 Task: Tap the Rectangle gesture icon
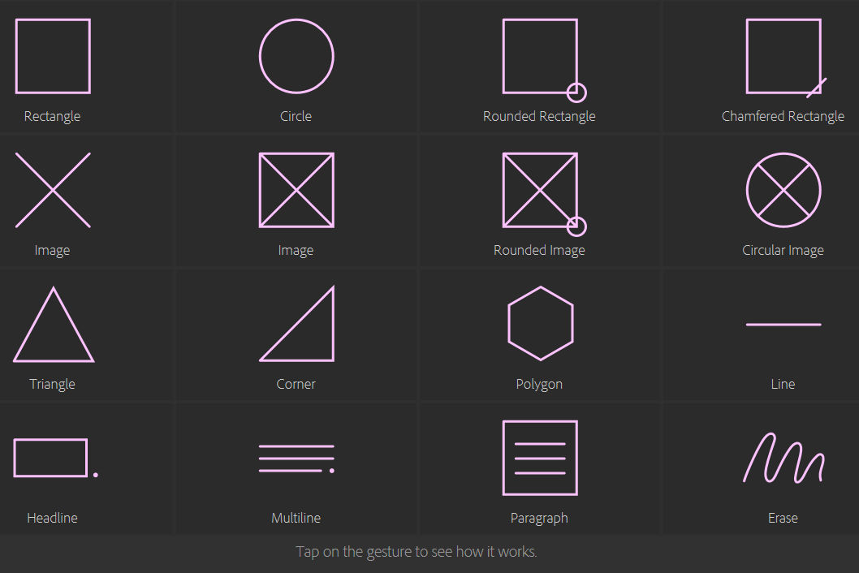(53, 57)
